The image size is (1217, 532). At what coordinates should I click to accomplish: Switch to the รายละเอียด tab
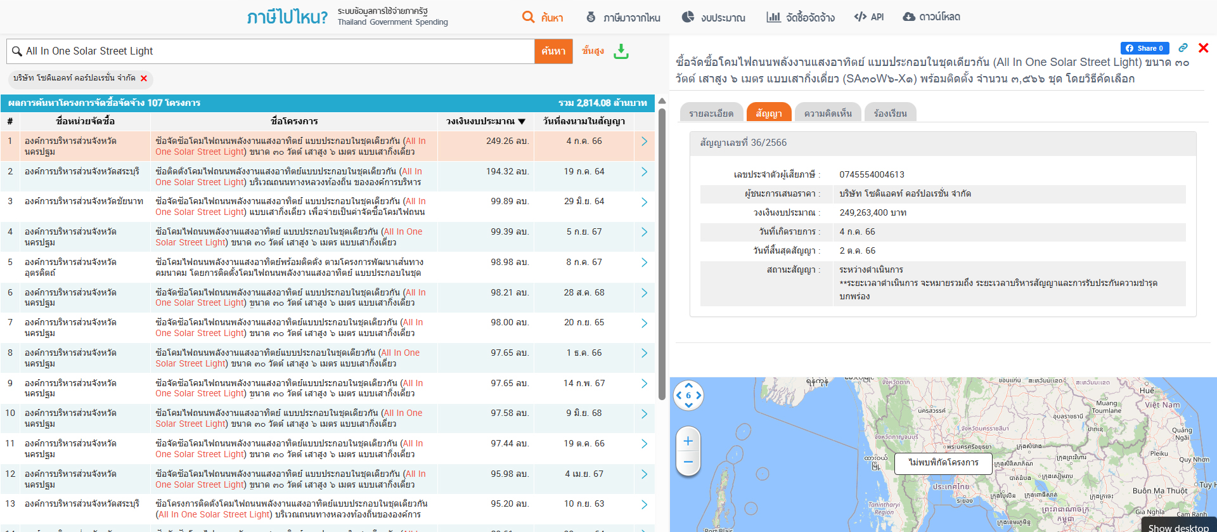(711, 114)
